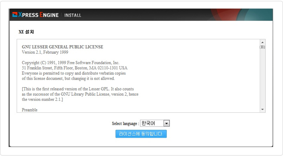Click the license scrollbar up arrow
Viewport: 283px width, 156px height.
click(x=262, y=42)
